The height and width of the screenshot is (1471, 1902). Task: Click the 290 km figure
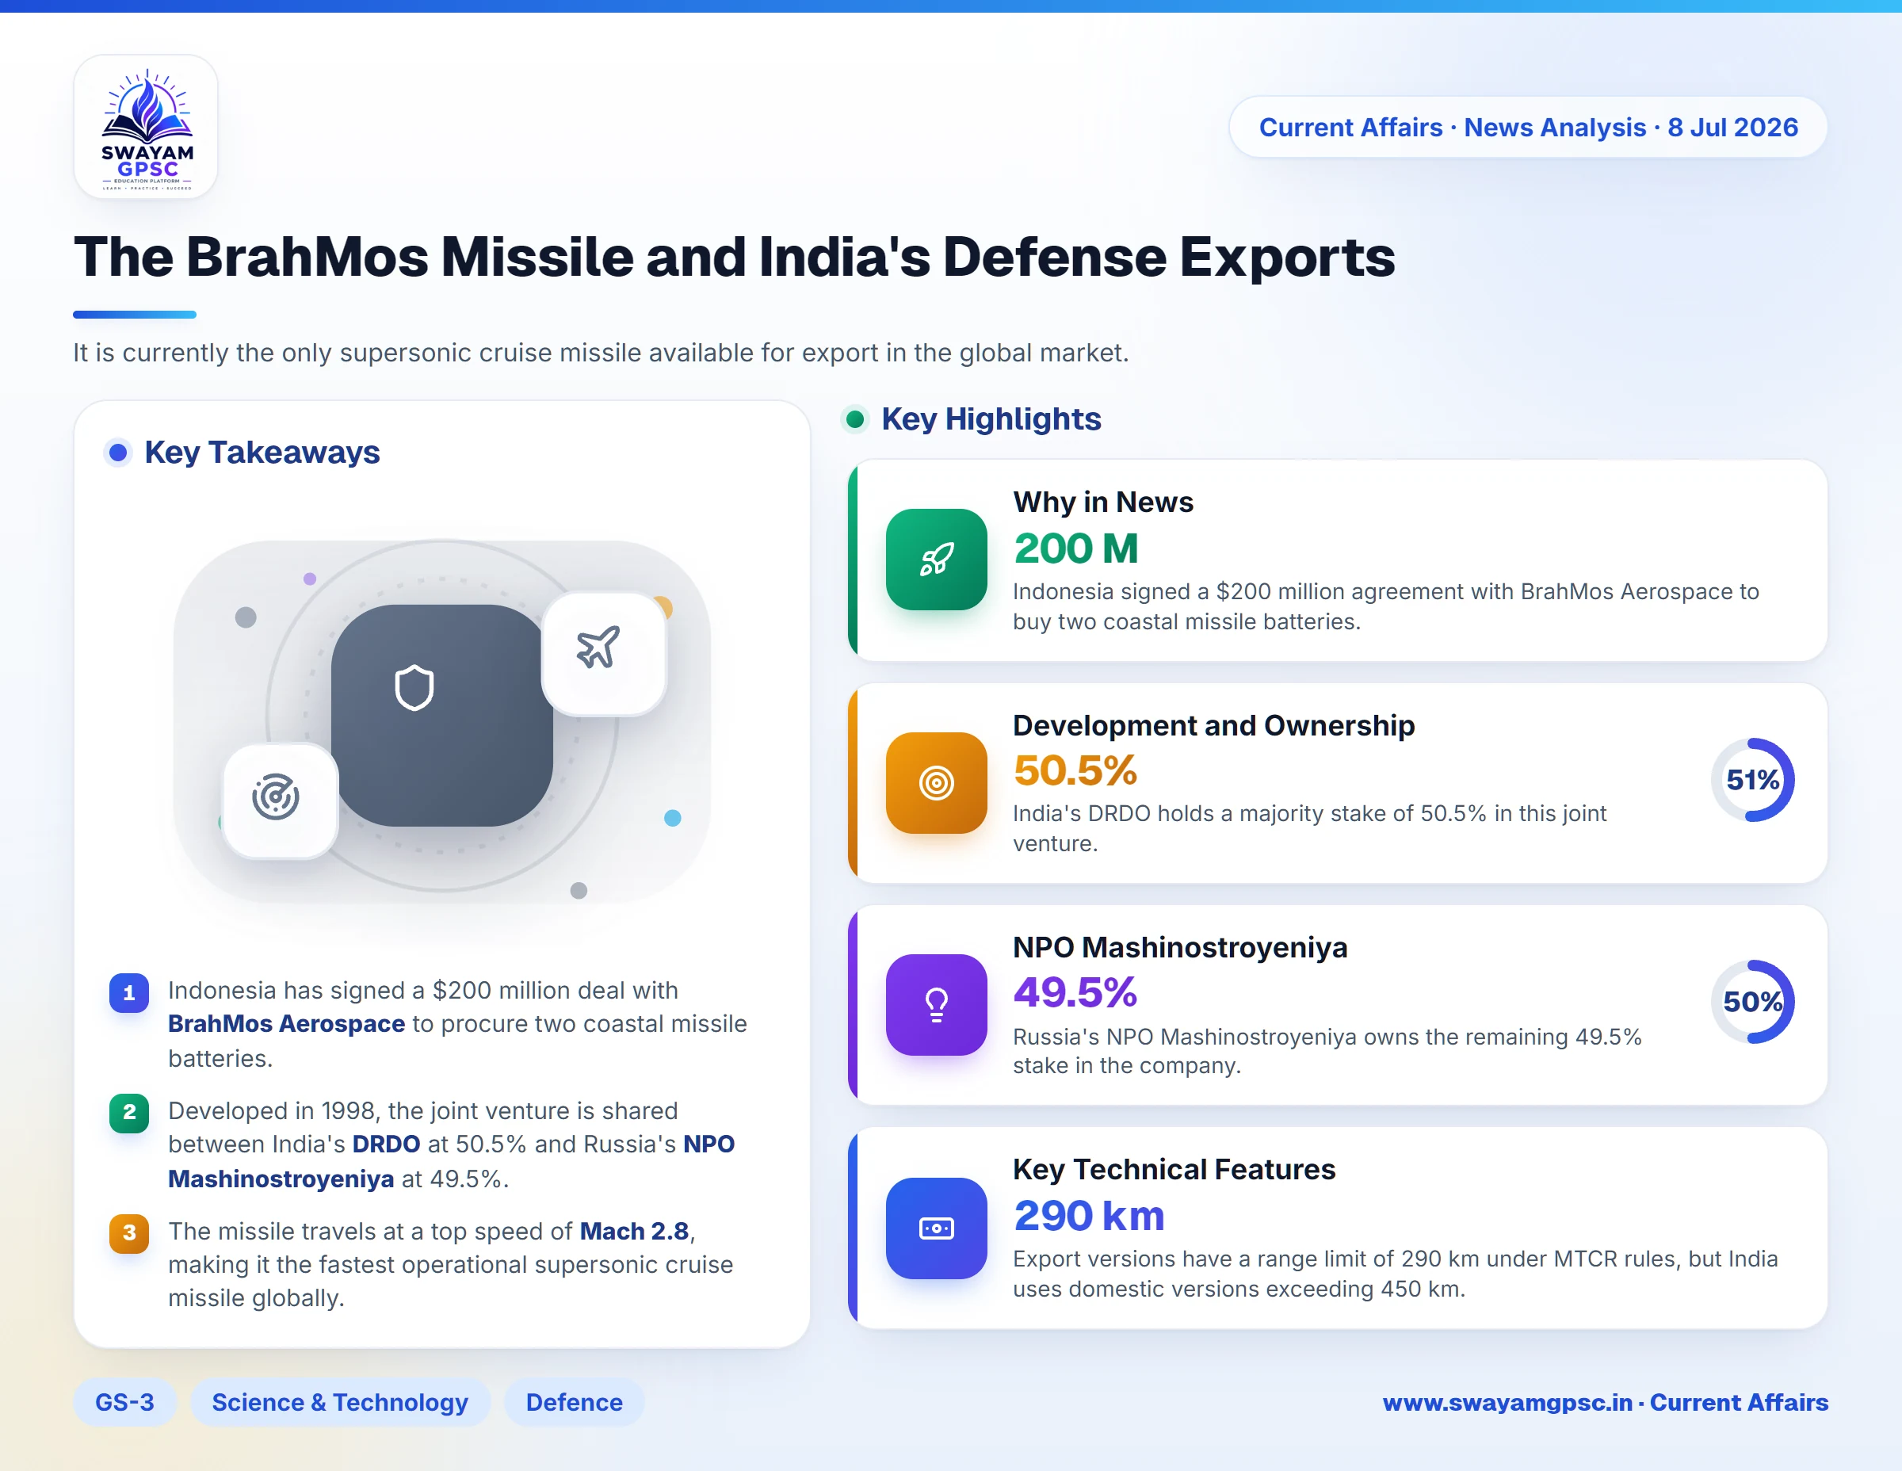[x=1089, y=1215]
